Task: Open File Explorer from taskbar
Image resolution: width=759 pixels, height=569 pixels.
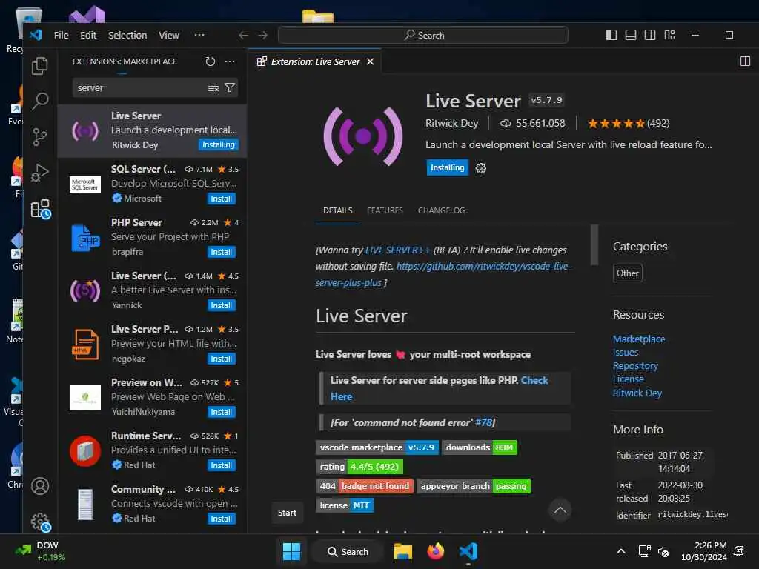Action: click(402, 551)
